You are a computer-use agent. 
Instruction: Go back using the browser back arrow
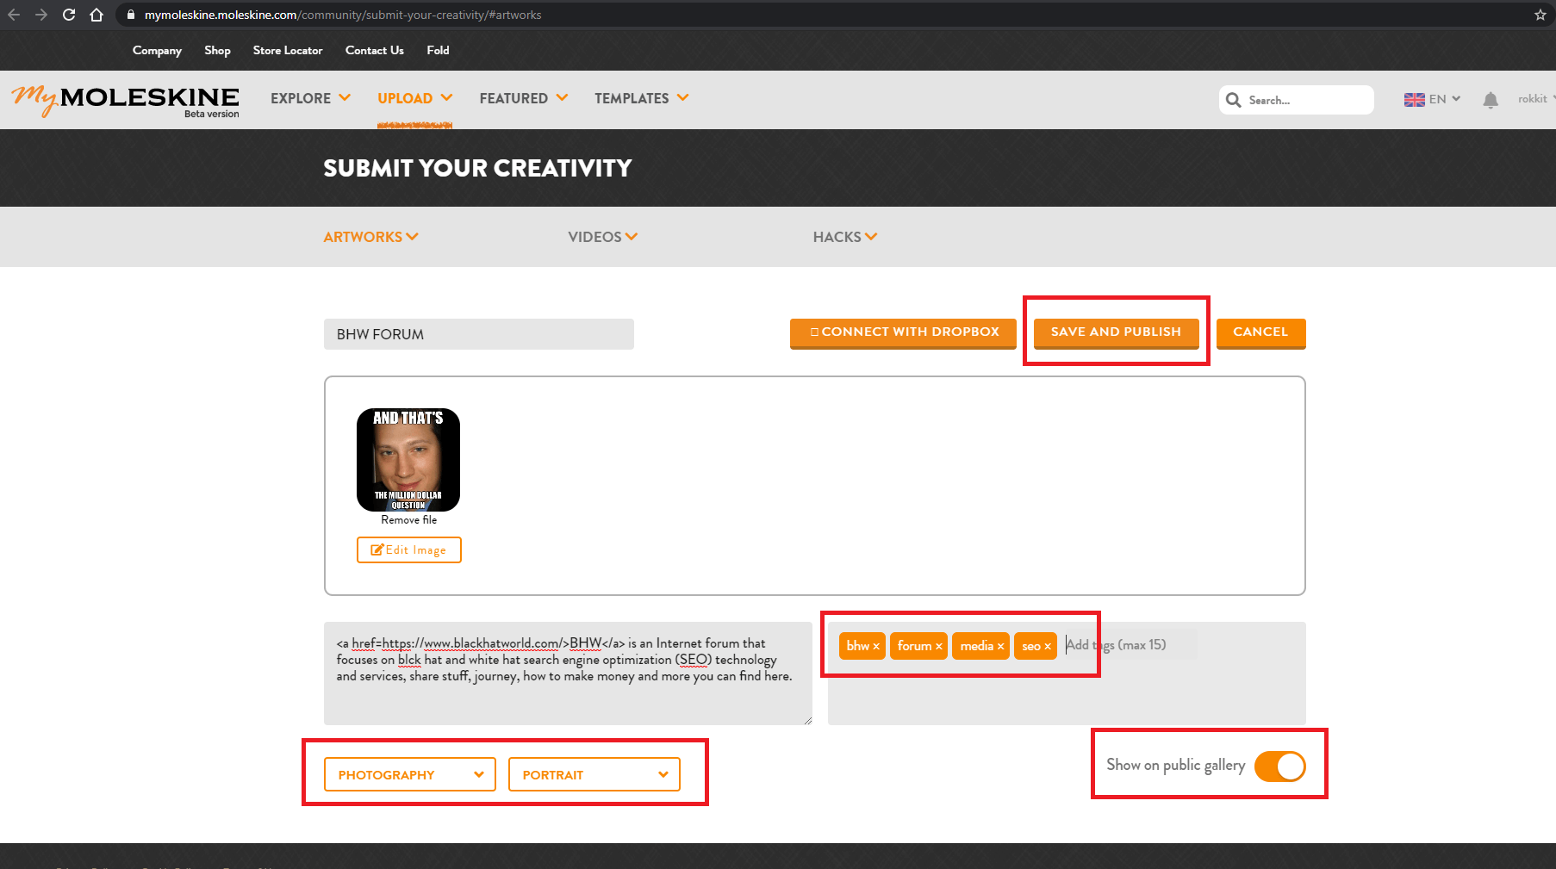tap(14, 15)
